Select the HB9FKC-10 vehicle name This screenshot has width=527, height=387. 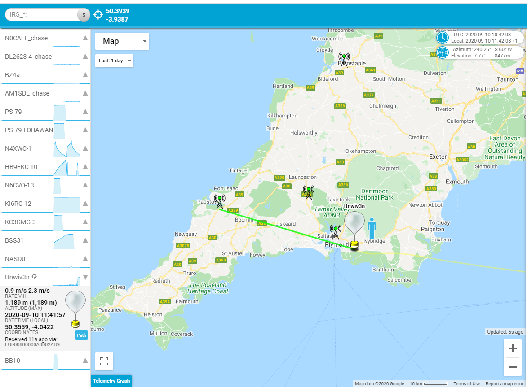coord(21,167)
